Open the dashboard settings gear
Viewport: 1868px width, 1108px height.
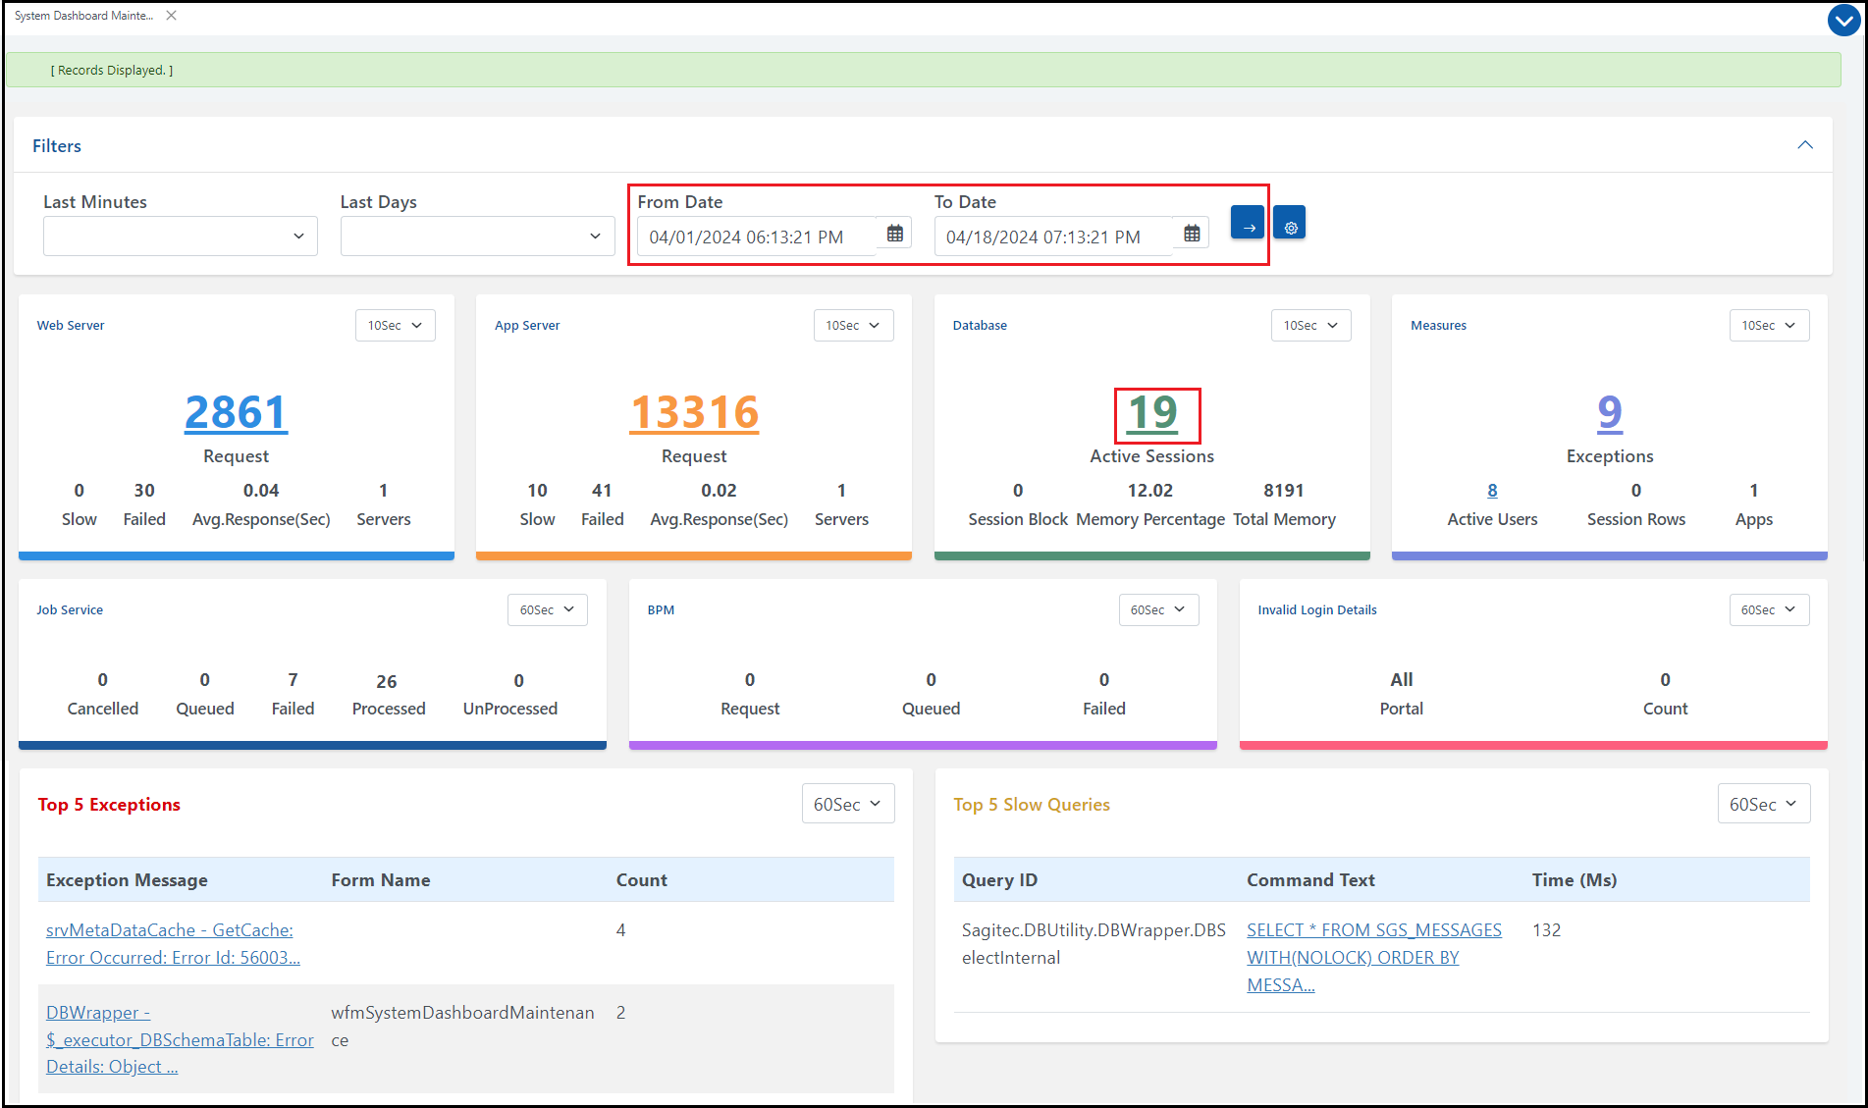(x=1289, y=223)
